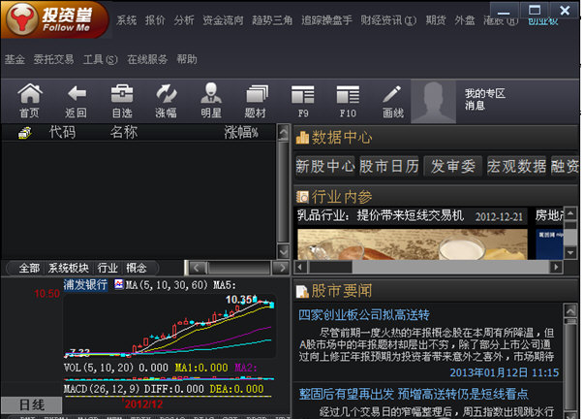
Task: Open the 明星 person icon
Action: pyautogui.click(x=211, y=93)
